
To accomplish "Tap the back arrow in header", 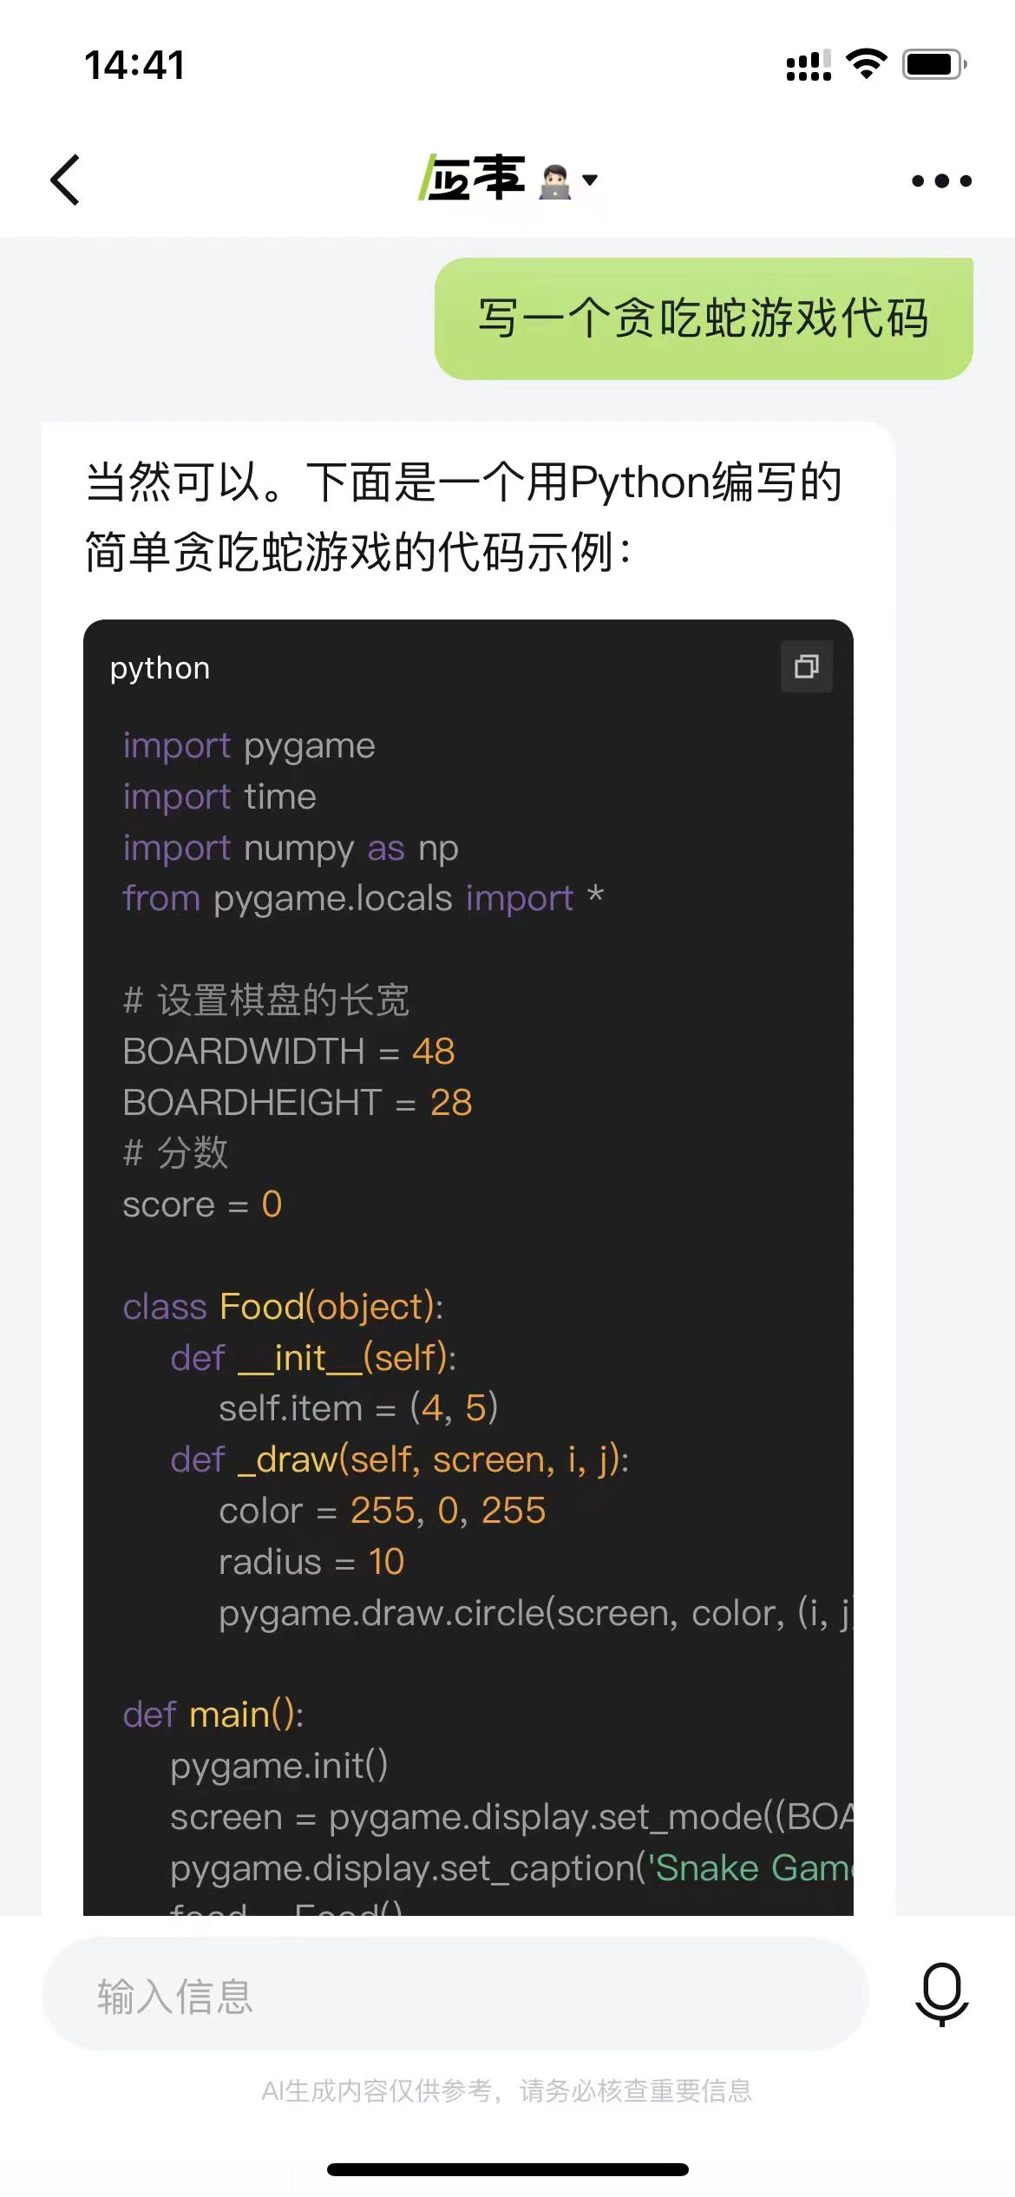I will click(66, 180).
